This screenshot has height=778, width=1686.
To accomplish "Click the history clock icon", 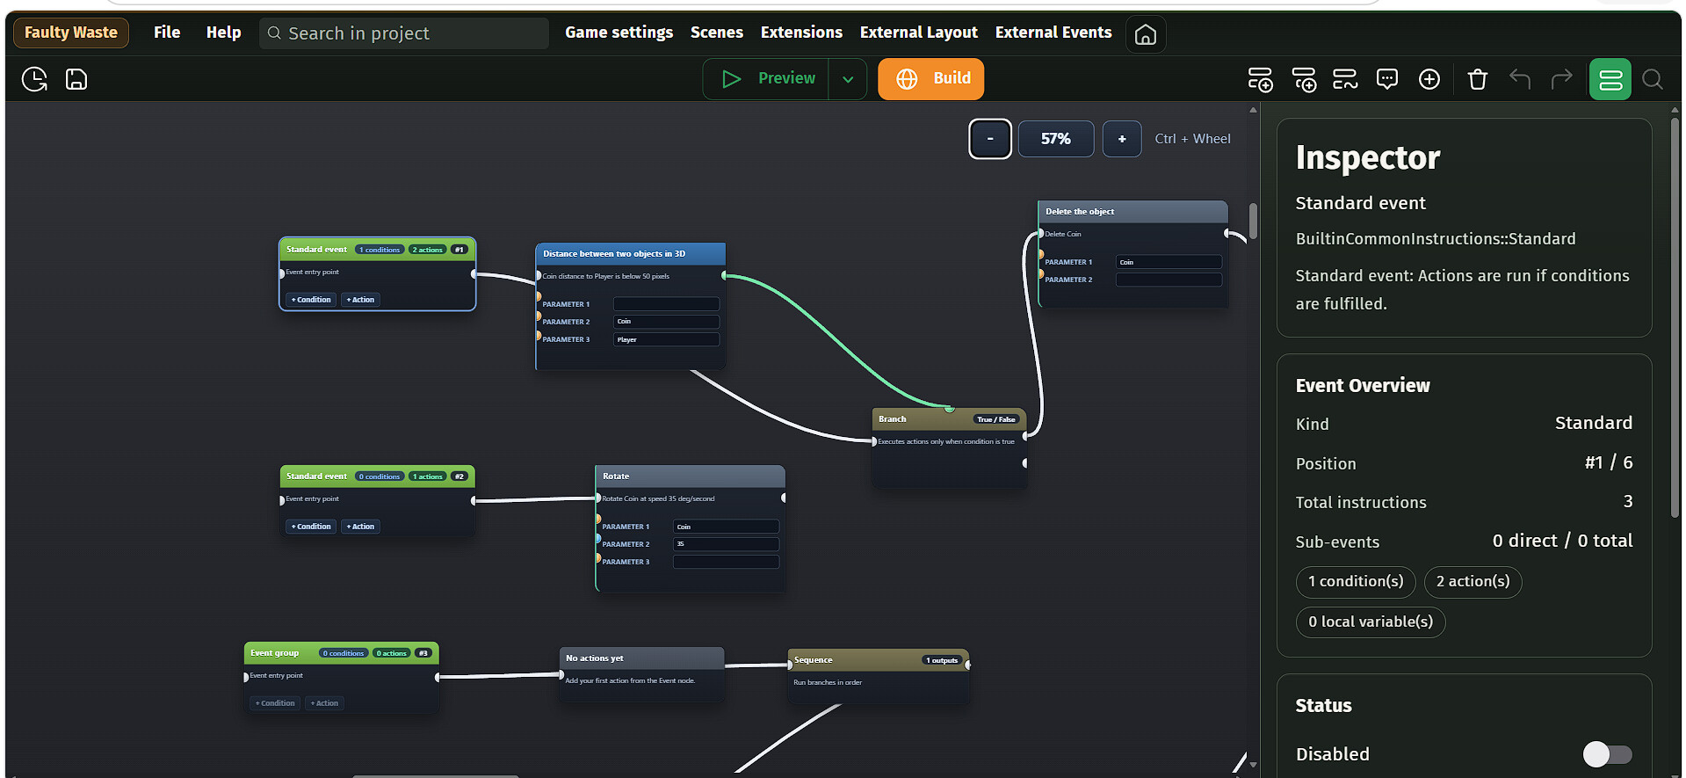I will pyautogui.click(x=34, y=80).
